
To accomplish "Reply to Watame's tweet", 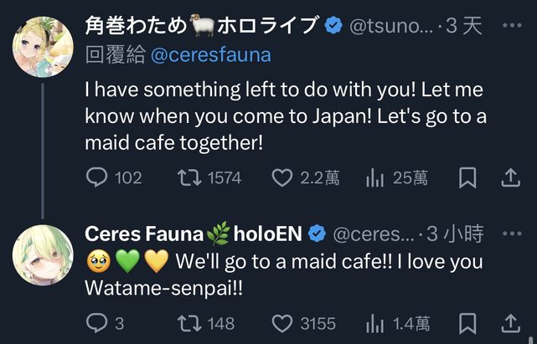I will point(99,177).
